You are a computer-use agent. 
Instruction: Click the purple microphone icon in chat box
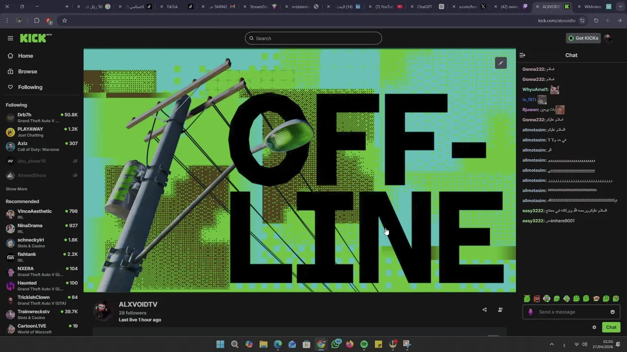pyautogui.click(x=531, y=312)
